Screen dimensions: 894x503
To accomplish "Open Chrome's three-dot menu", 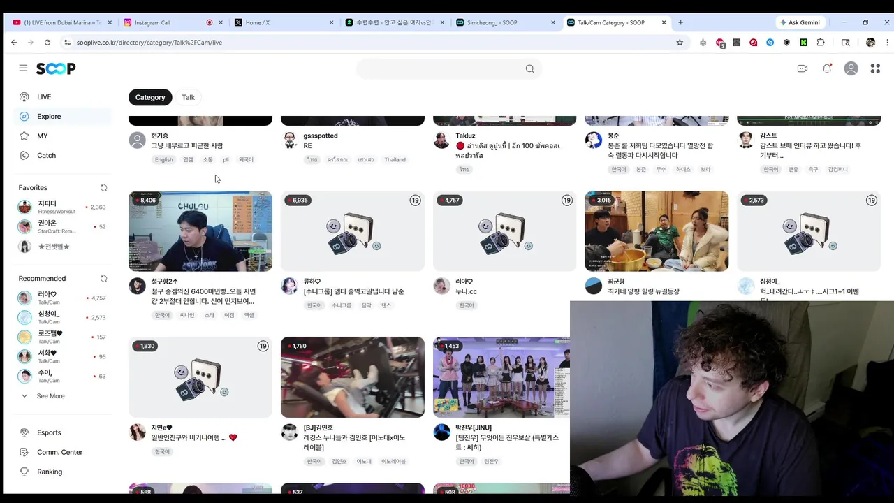I will (x=887, y=43).
